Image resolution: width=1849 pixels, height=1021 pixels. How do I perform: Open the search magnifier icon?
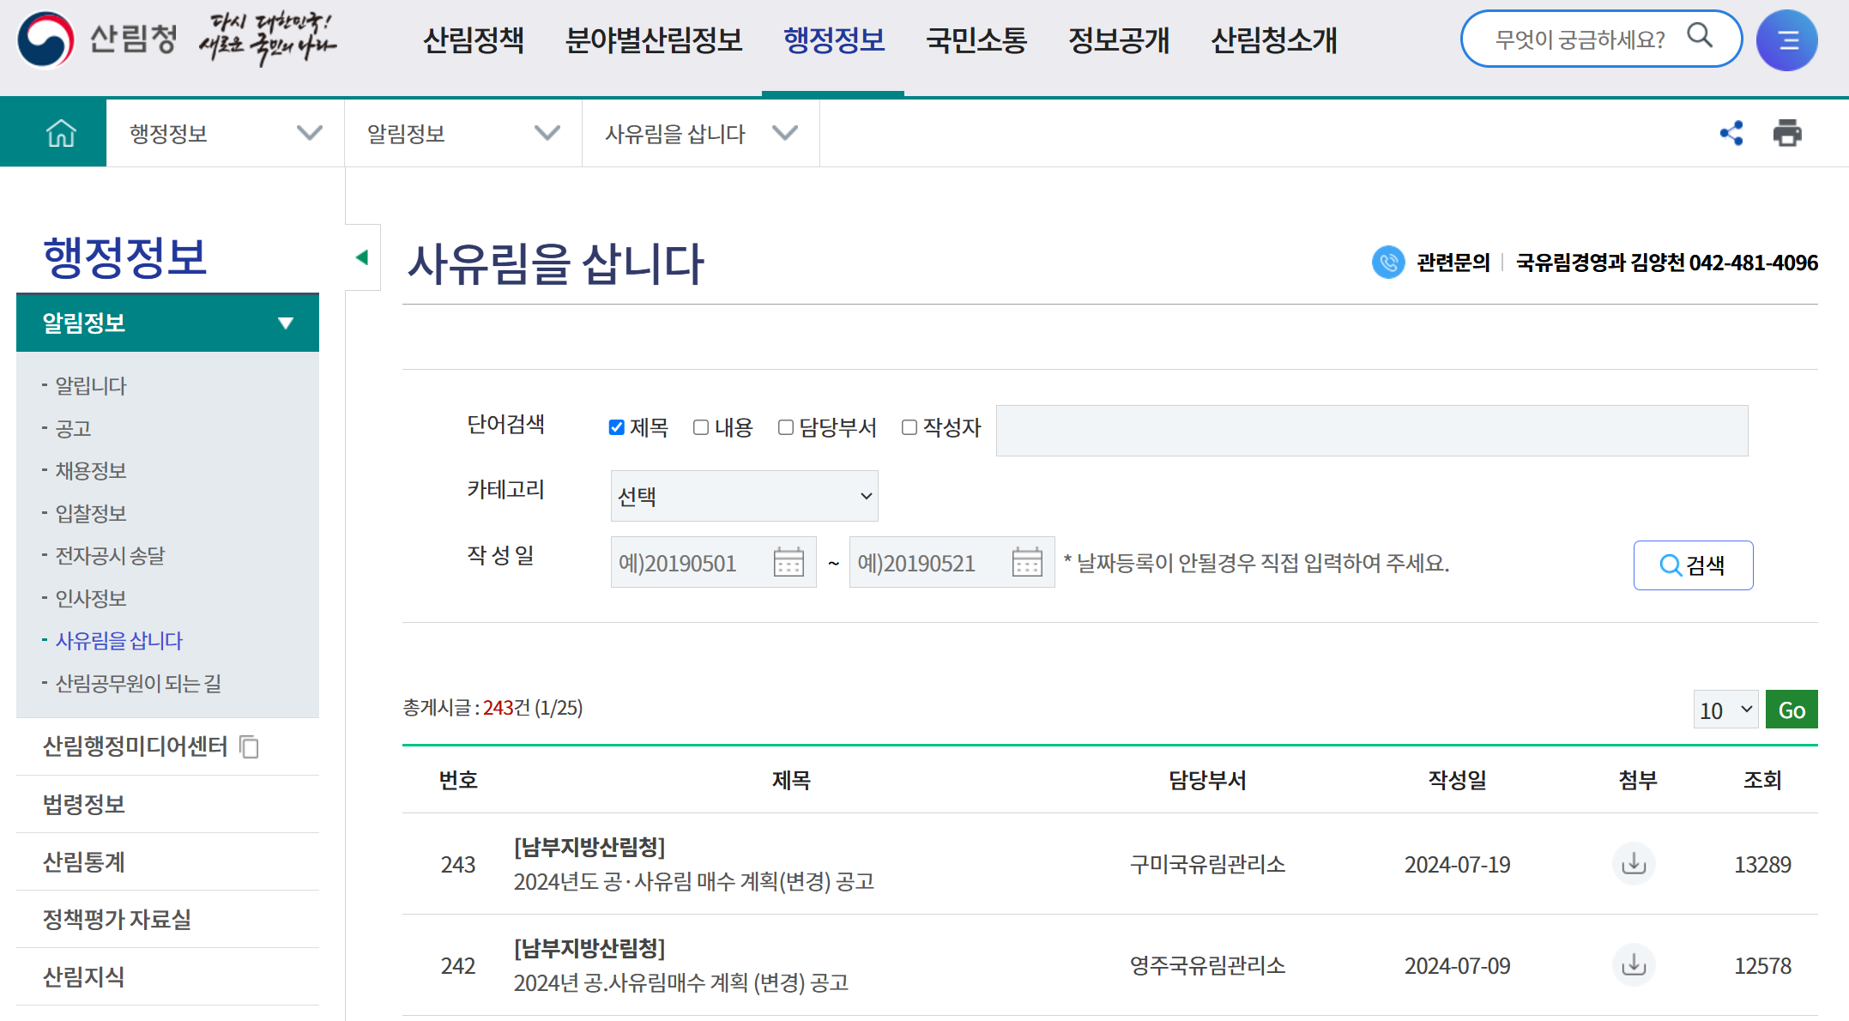coord(1700,38)
